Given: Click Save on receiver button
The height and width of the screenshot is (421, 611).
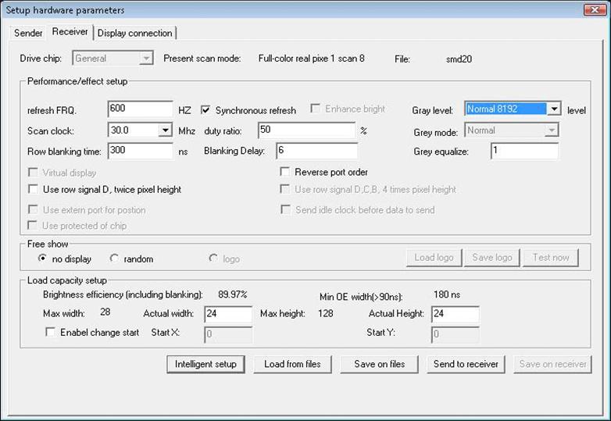Looking at the screenshot, I should [552, 364].
